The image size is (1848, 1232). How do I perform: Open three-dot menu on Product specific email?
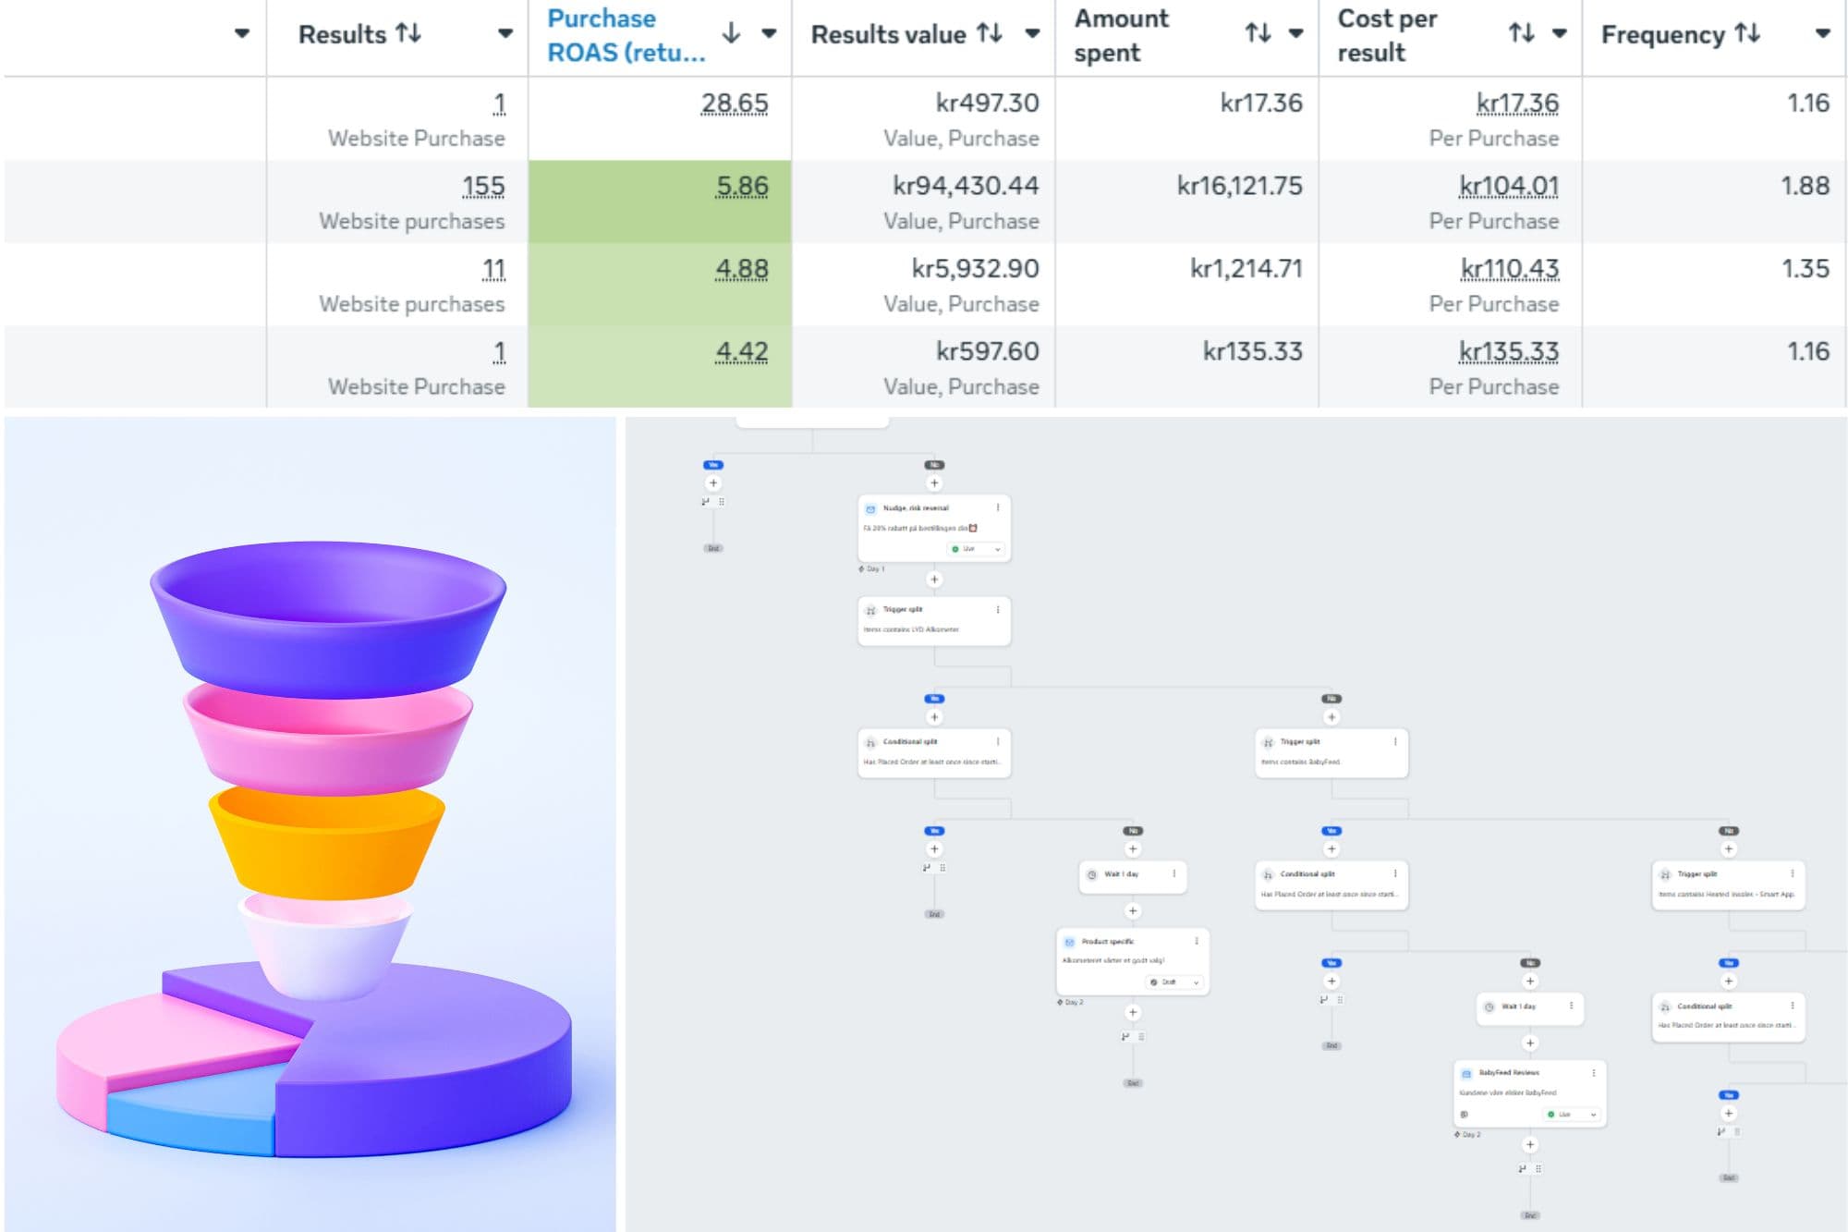click(x=1197, y=941)
